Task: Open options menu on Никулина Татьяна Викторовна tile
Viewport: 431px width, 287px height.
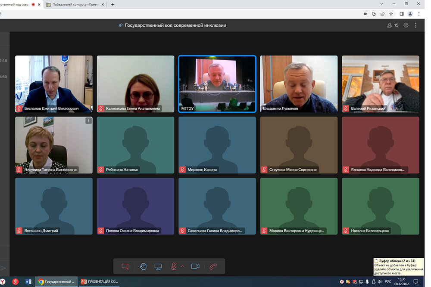Action: [x=88, y=121]
